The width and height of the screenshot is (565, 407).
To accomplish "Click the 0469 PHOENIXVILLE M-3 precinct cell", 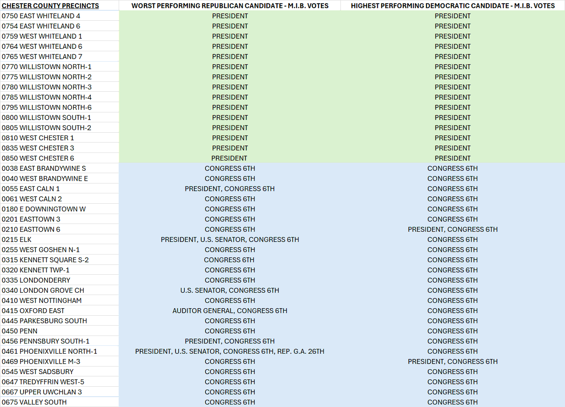I will click(59, 361).
